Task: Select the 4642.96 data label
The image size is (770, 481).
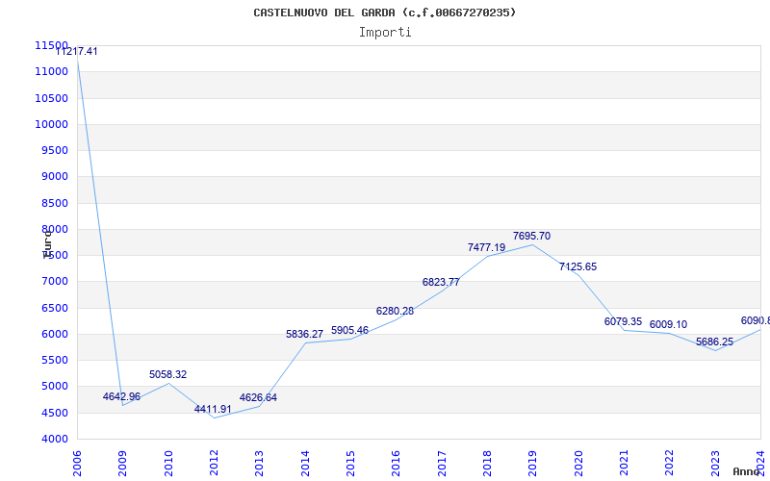Action: click(x=121, y=396)
